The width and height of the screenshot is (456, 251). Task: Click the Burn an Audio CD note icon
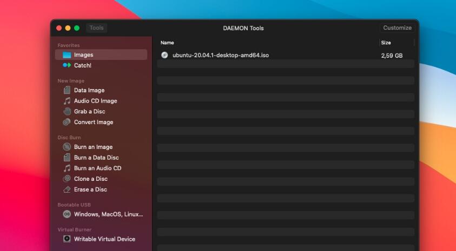(67, 168)
